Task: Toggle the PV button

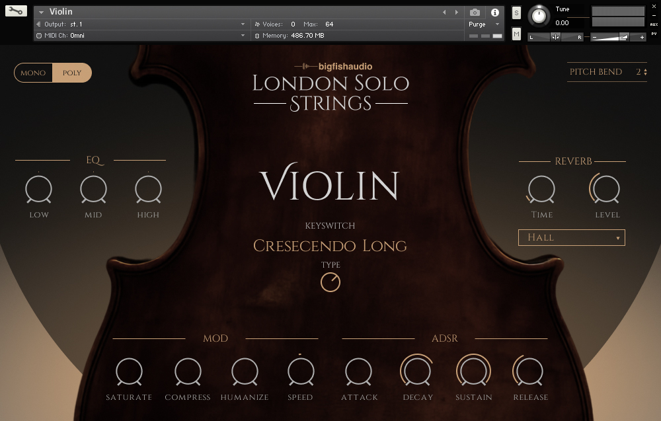Action: [x=654, y=34]
